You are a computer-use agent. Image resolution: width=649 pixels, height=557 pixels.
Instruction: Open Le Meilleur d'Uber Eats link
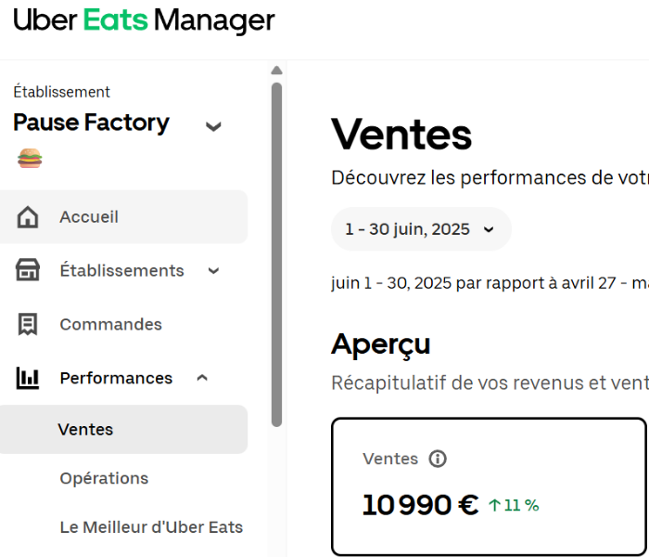point(151,527)
